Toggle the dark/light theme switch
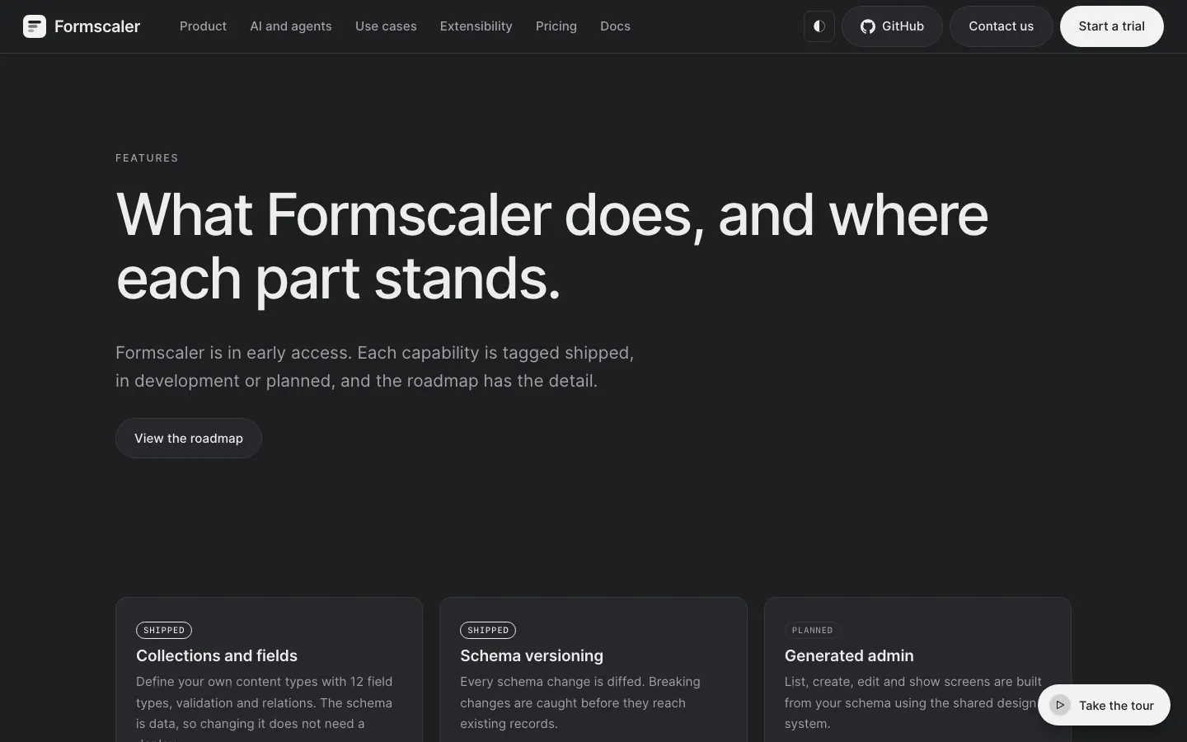 [x=819, y=26]
